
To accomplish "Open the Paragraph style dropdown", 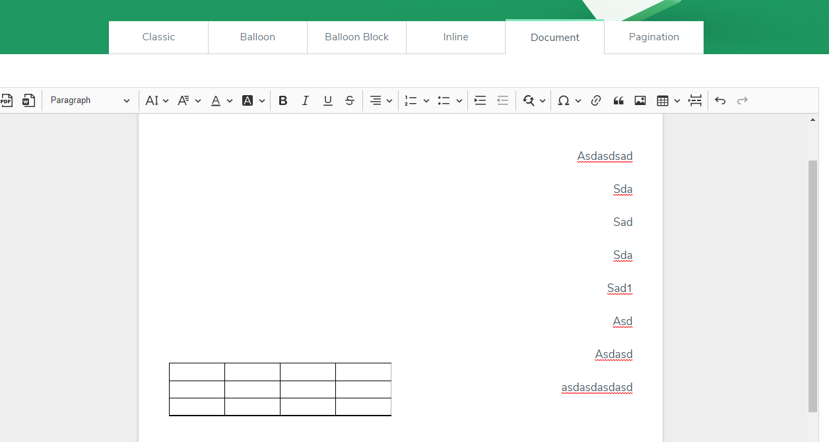I will [x=90, y=100].
